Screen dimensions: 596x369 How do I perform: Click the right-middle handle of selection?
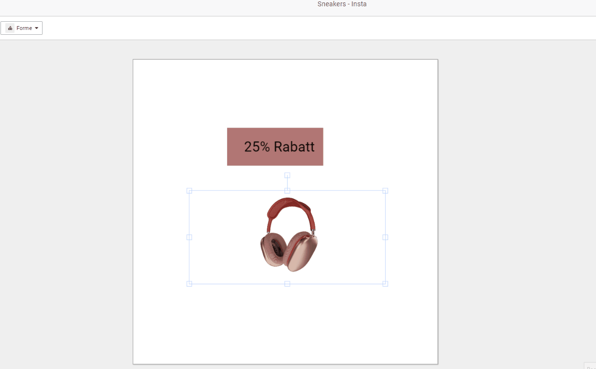pos(385,237)
